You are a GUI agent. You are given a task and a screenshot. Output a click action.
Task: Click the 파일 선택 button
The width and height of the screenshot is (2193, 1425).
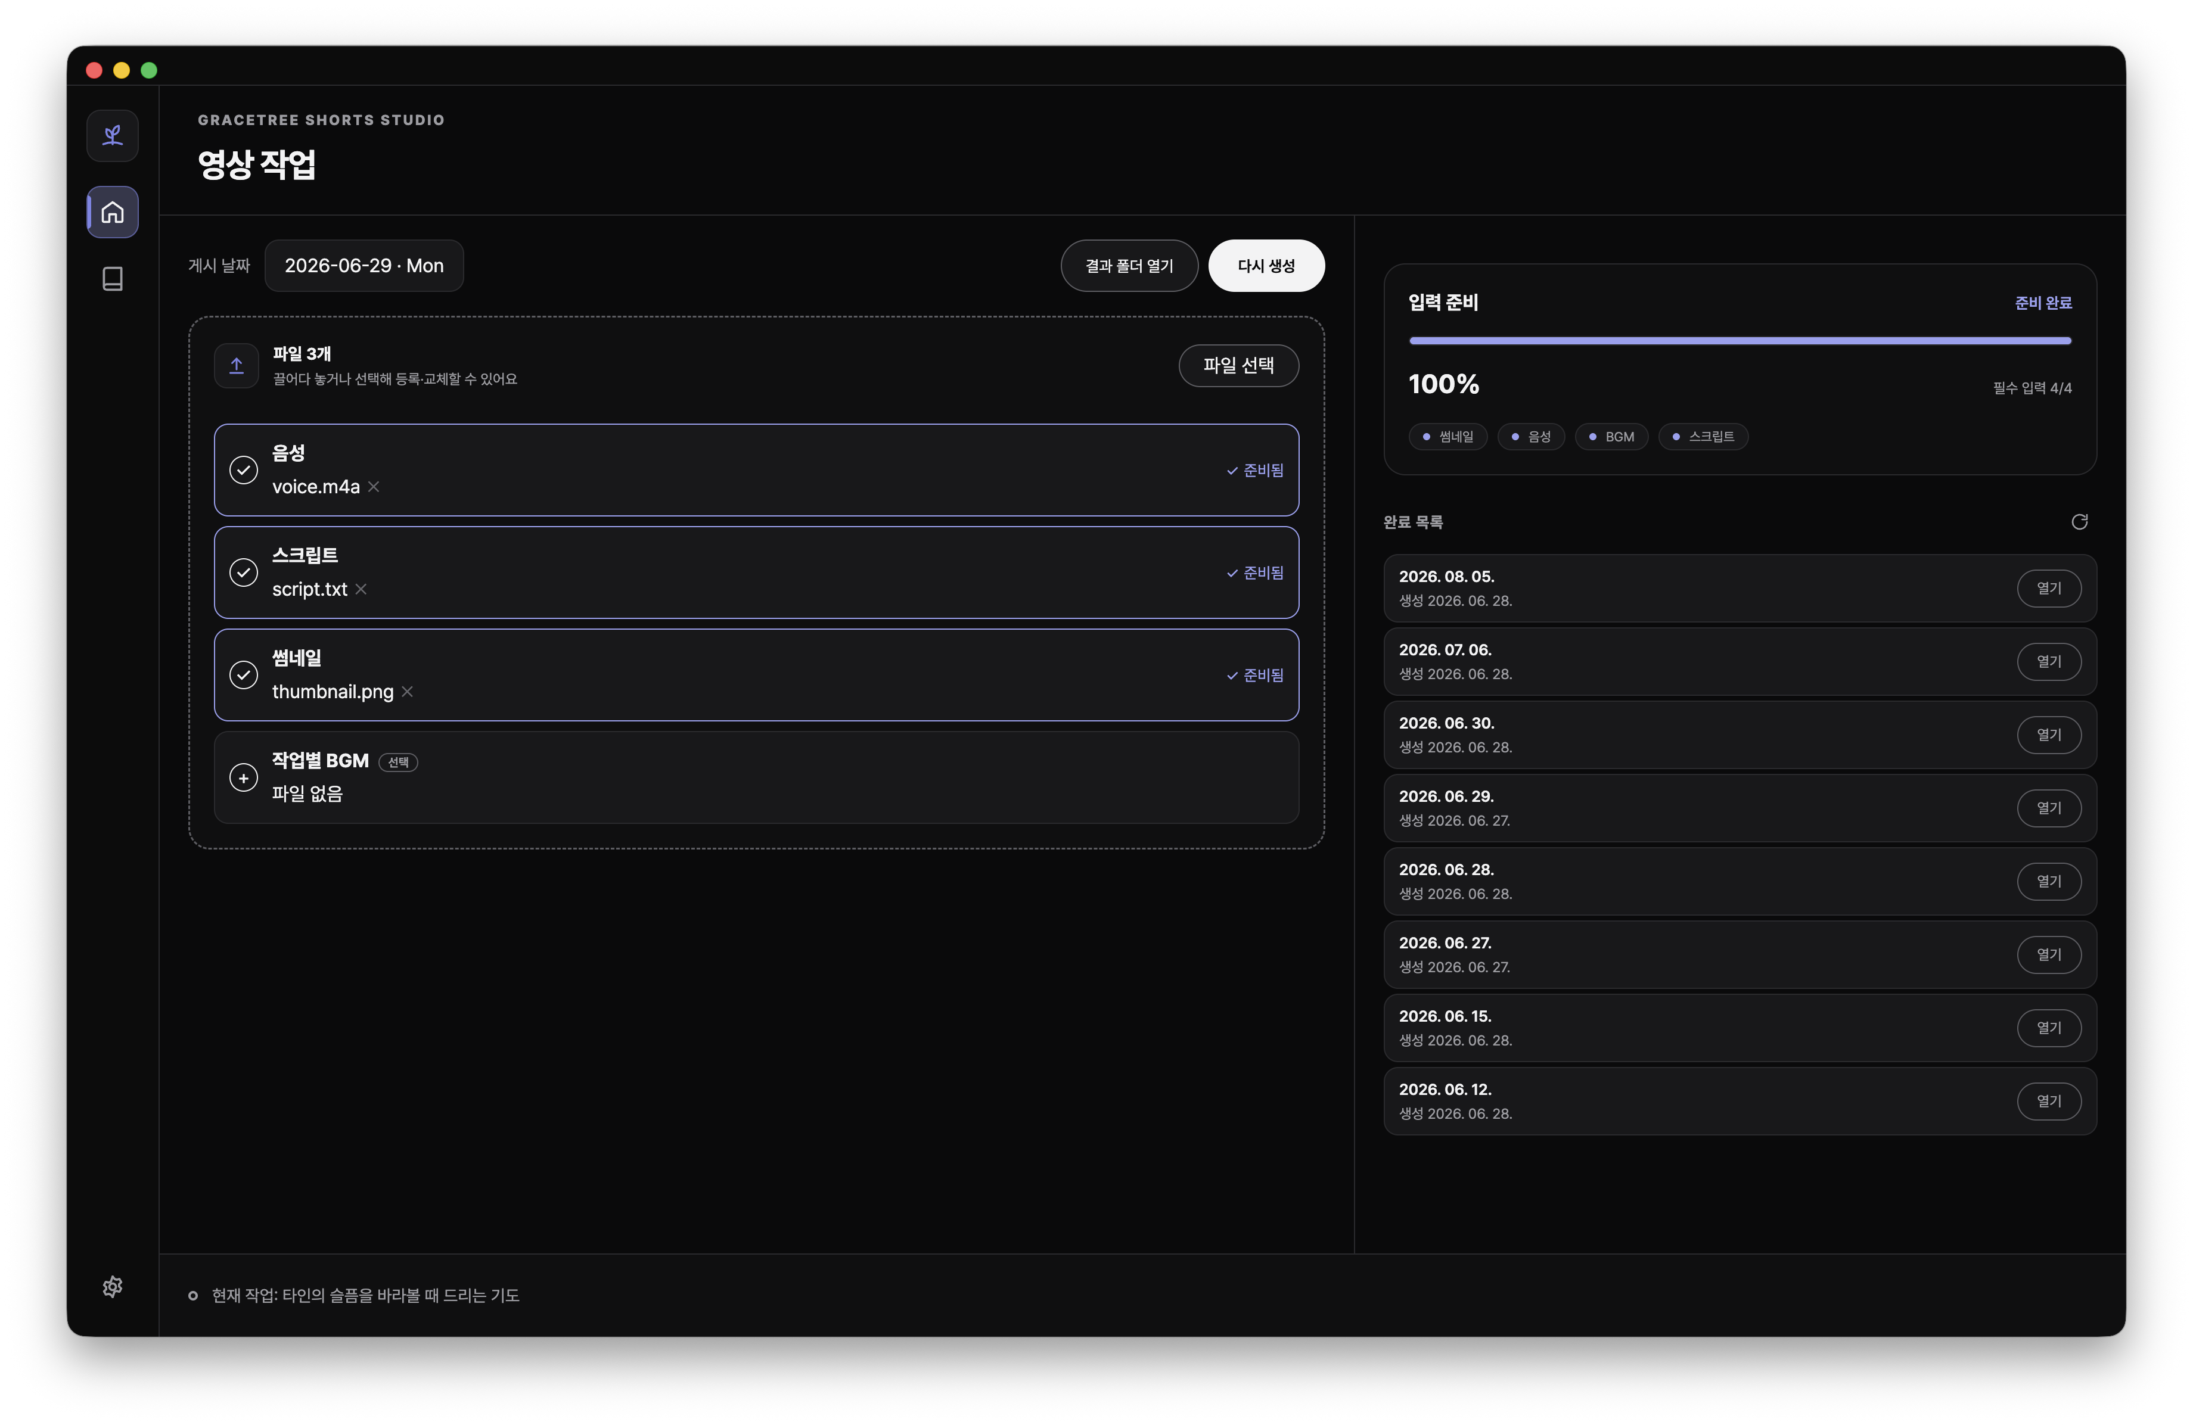[1238, 366]
